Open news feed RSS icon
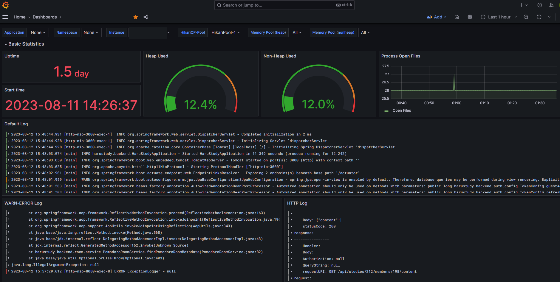The height and width of the screenshot is (282, 560). 551,5
